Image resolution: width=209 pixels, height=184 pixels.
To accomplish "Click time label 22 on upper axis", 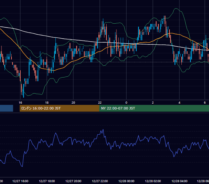I will [100, 103].
